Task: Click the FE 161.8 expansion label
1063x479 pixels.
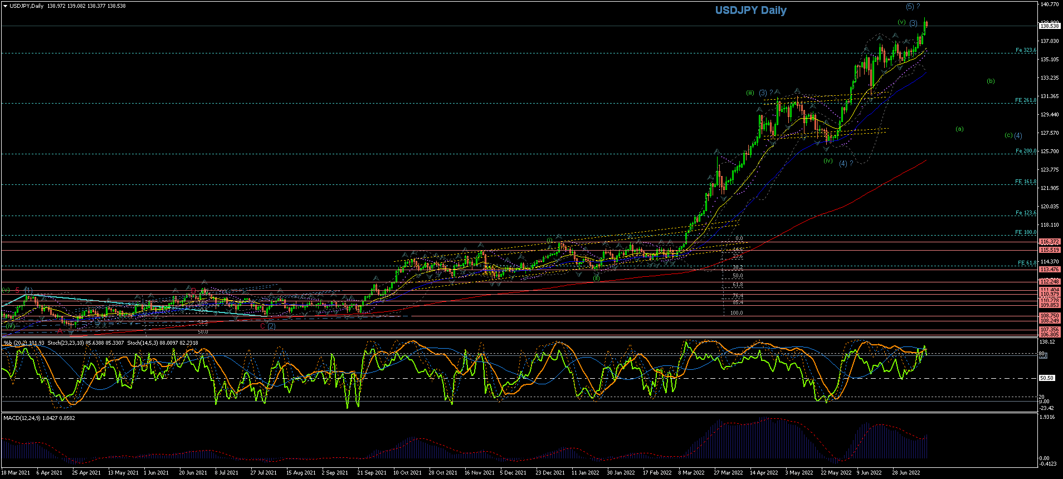Action: point(1026,182)
